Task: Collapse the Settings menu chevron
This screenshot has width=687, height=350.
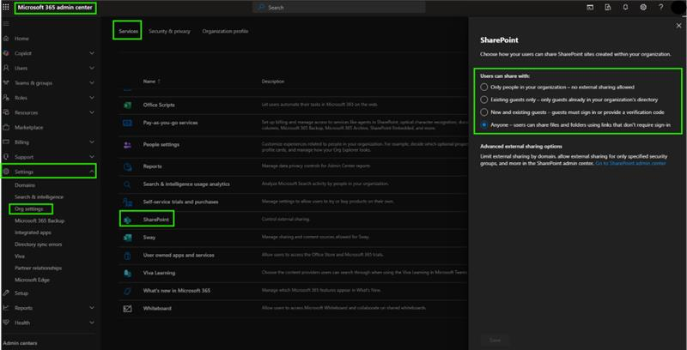Action: point(92,172)
